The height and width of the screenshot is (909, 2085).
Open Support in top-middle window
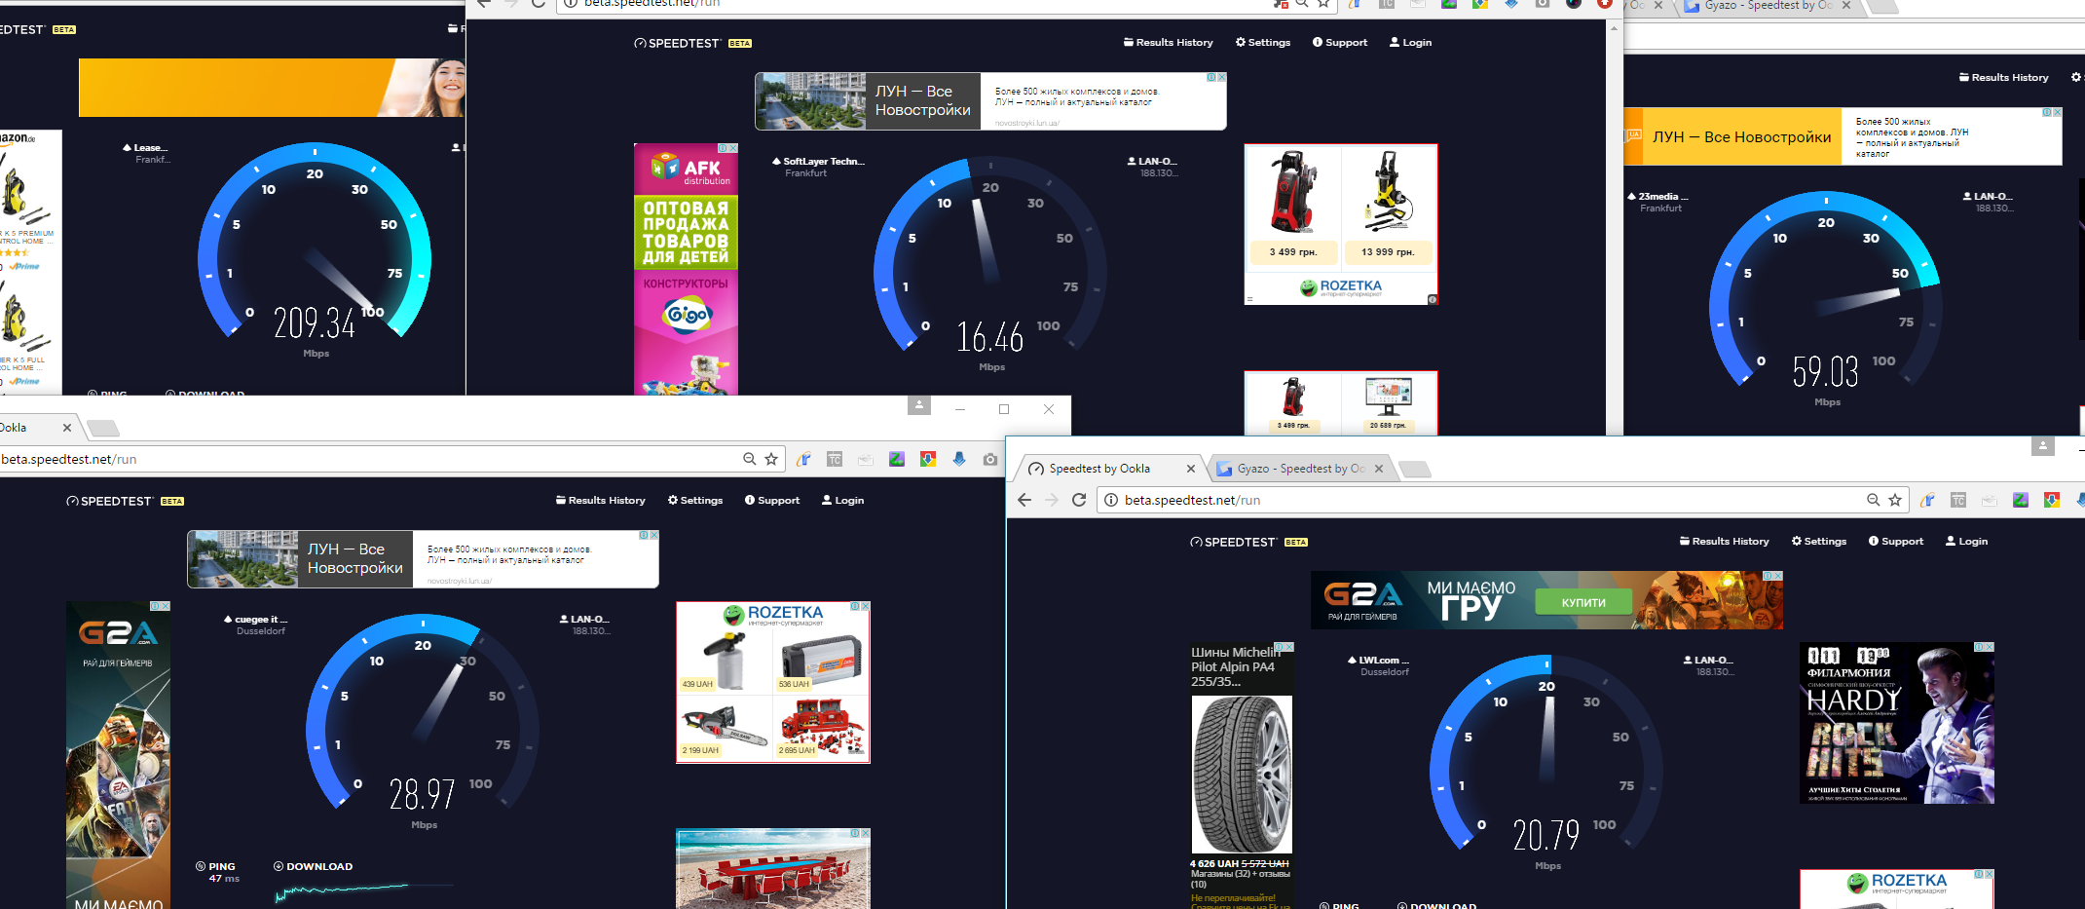pyautogui.click(x=1340, y=43)
